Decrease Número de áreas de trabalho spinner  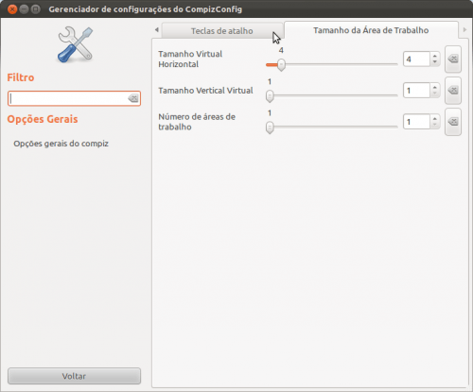[x=435, y=125]
